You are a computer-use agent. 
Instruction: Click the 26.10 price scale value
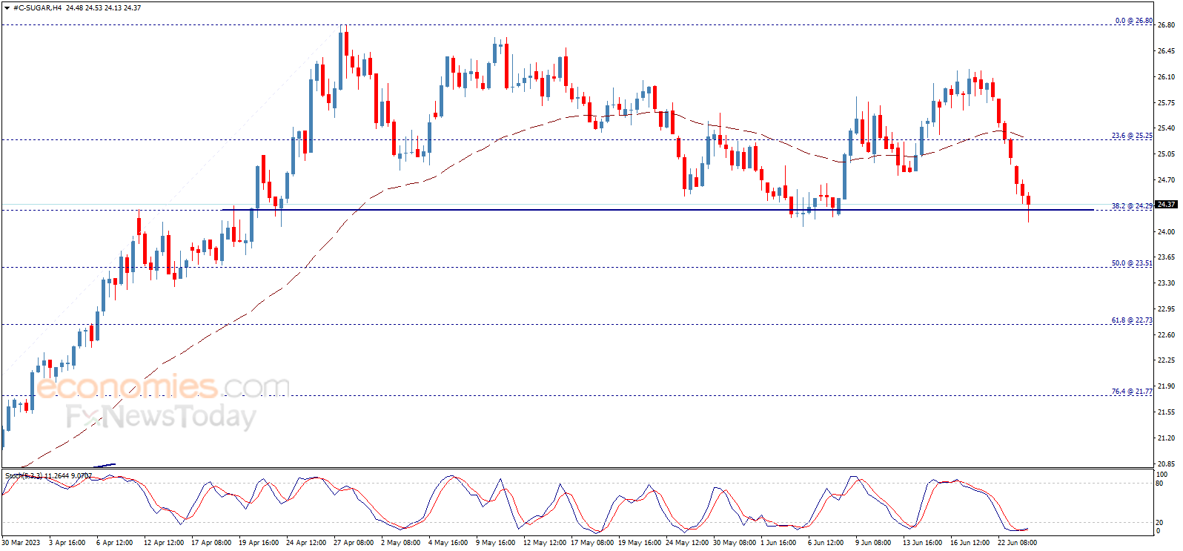pos(1166,77)
